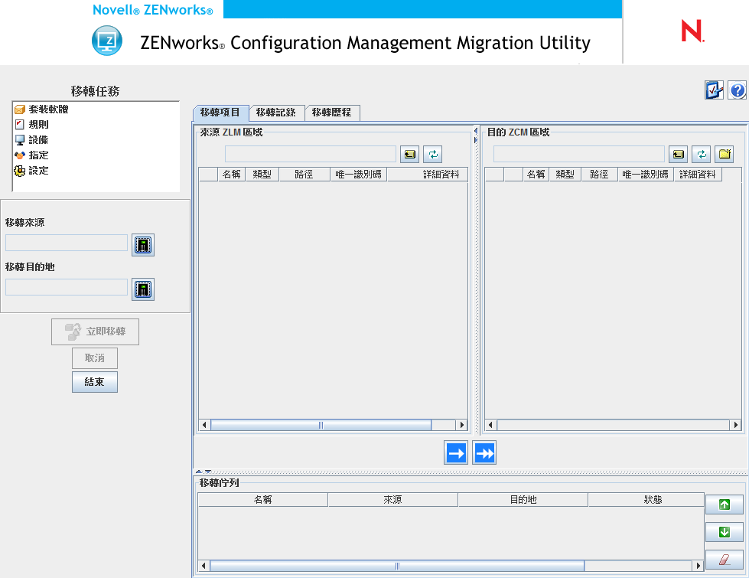Click the destination ZCM path field
This screenshot has height=578, width=749.
[579, 154]
